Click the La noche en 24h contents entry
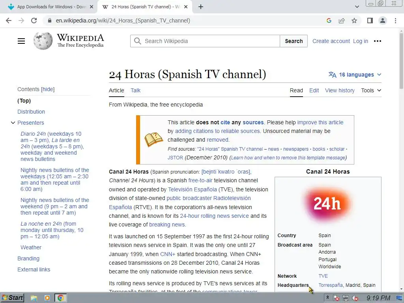The width and height of the screenshot is (404, 303). point(52,230)
